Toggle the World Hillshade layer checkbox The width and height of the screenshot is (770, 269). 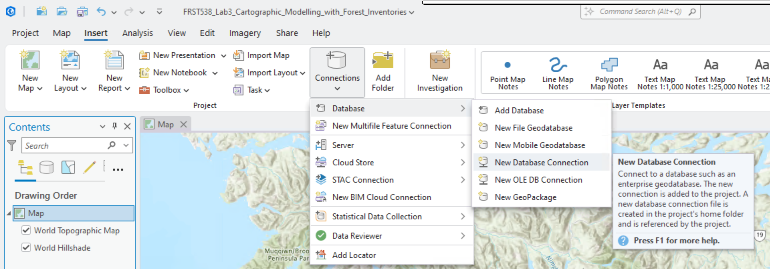tap(26, 248)
